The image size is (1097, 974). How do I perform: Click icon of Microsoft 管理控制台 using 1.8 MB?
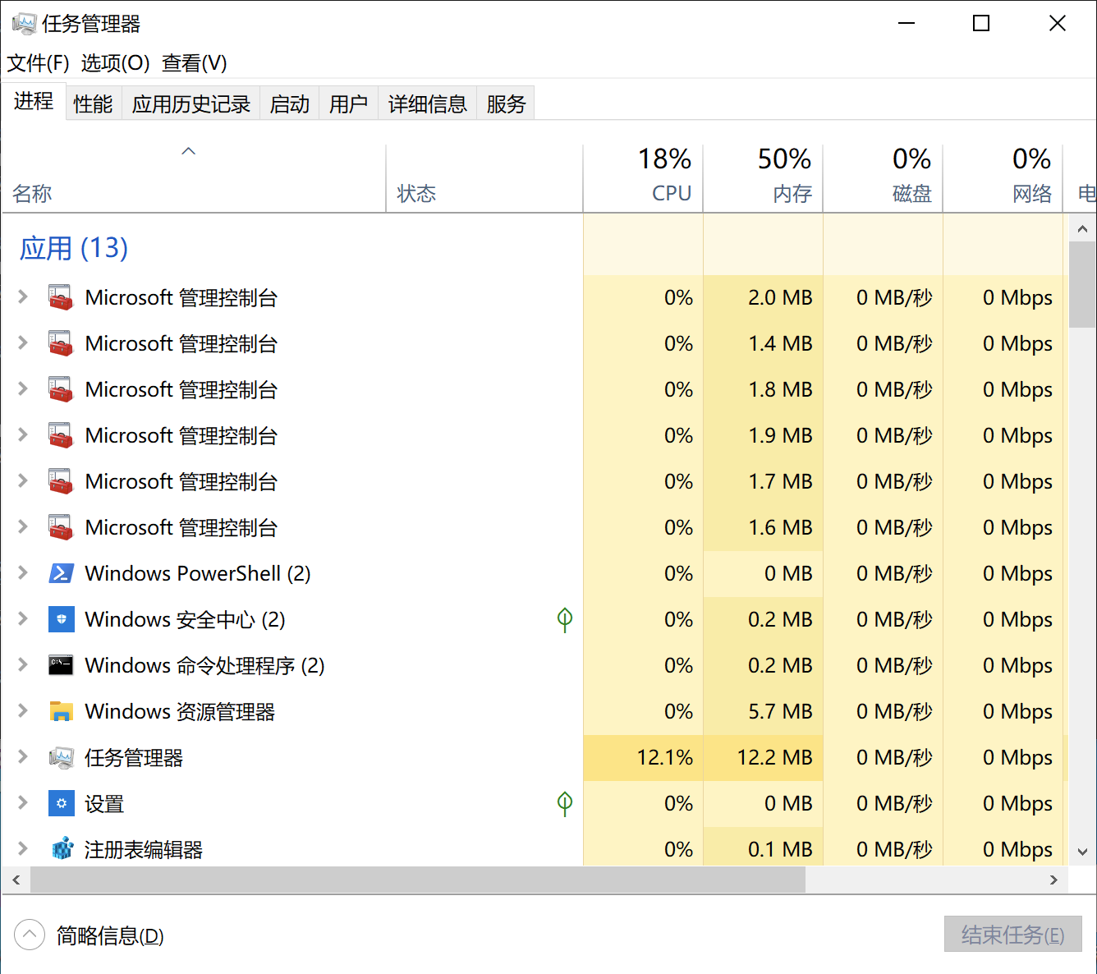(x=61, y=389)
